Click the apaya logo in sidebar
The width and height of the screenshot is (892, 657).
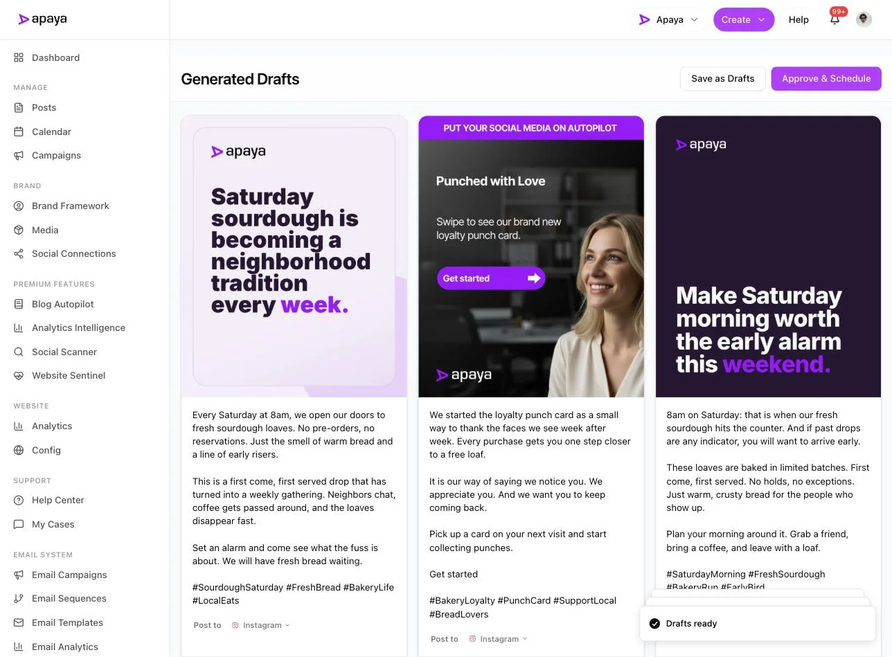[x=43, y=19]
